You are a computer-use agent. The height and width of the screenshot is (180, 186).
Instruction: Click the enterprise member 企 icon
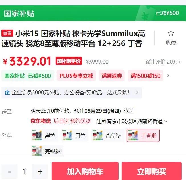7,93
